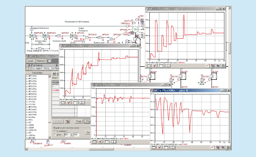Viewport: 256px width, 157px height.
Task: Click the Refresh button
Action: pyautogui.click(x=41, y=61)
